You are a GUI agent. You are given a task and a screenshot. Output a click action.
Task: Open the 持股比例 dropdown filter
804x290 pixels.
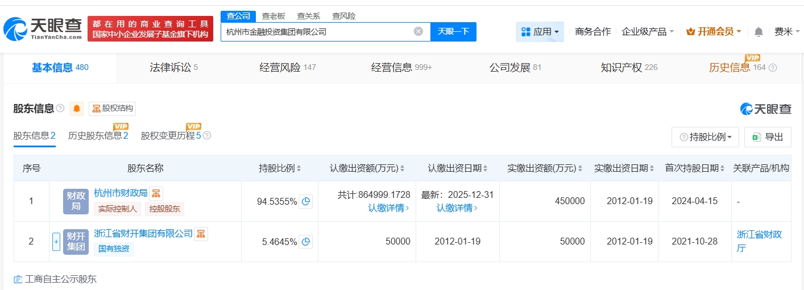coord(705,137)
